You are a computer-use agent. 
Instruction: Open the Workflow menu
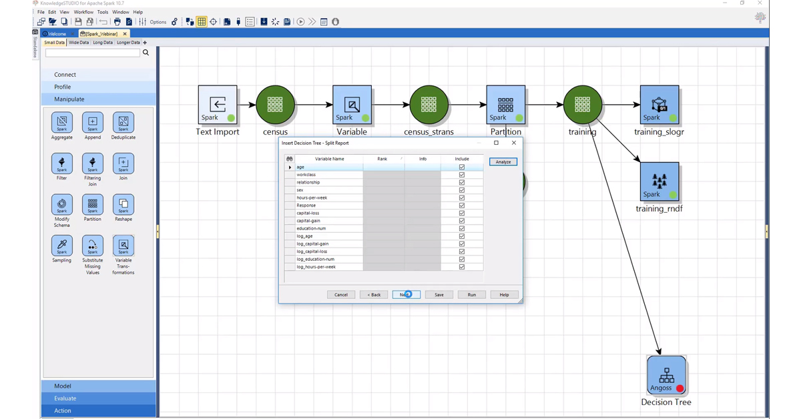[x=83, y=12]
